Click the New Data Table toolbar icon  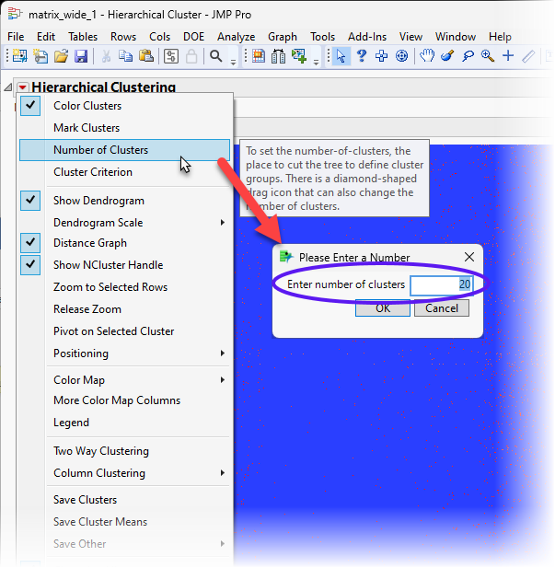coord(19,56)
